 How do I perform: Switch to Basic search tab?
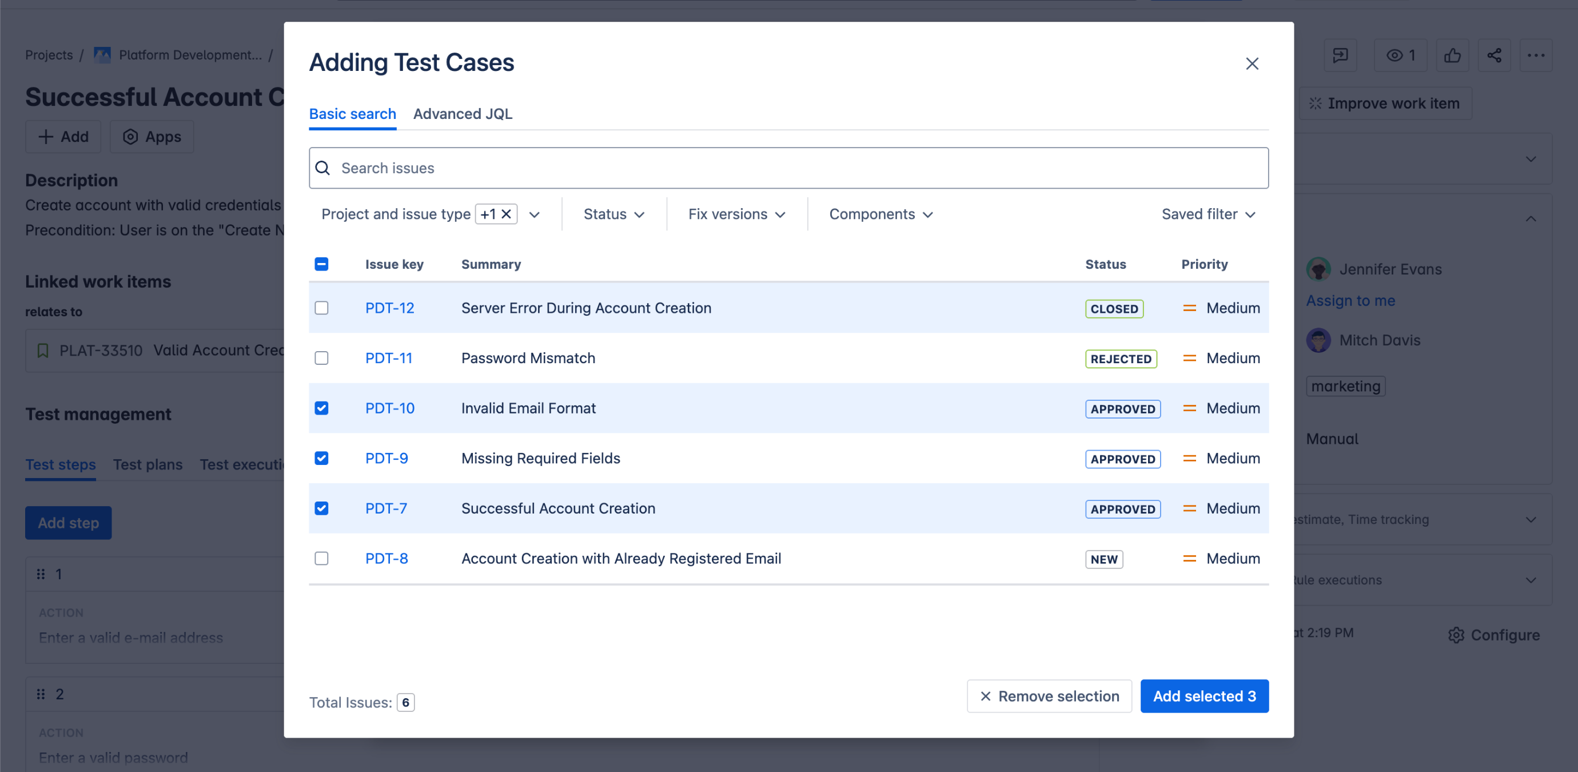352,114
